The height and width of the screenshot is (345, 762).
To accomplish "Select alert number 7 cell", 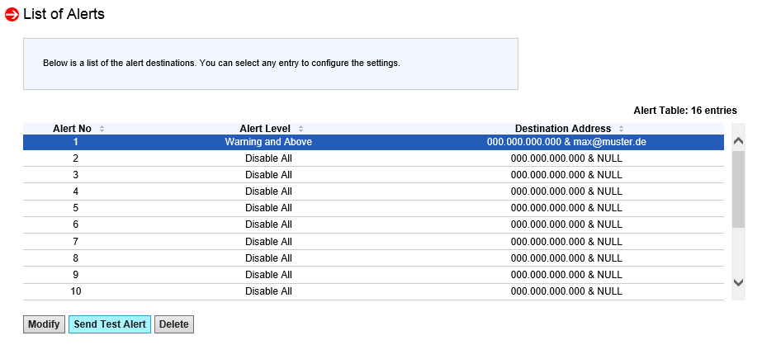I will [75, 242].
